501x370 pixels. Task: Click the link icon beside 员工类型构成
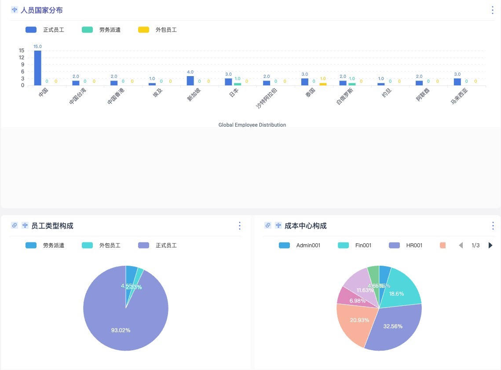(x=15, y=226)
